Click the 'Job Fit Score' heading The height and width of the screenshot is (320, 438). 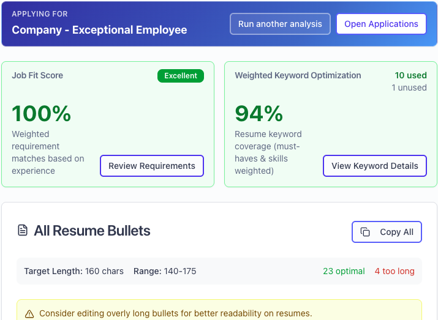click(x=37, y=75)
